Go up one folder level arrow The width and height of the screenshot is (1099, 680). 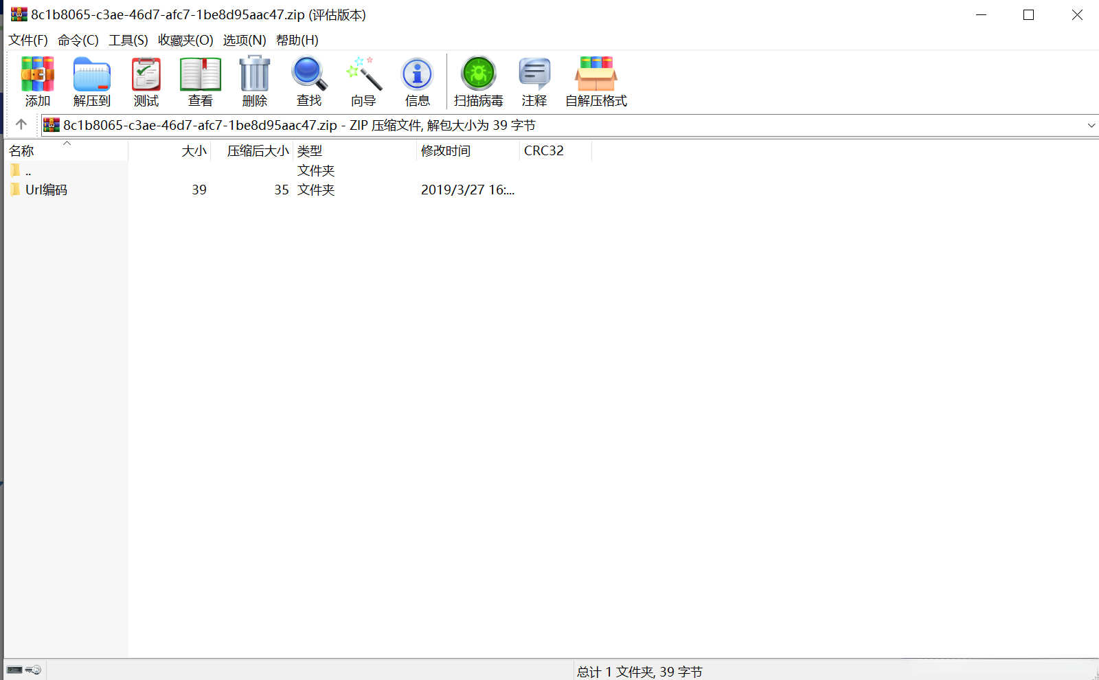pos(21,124)
